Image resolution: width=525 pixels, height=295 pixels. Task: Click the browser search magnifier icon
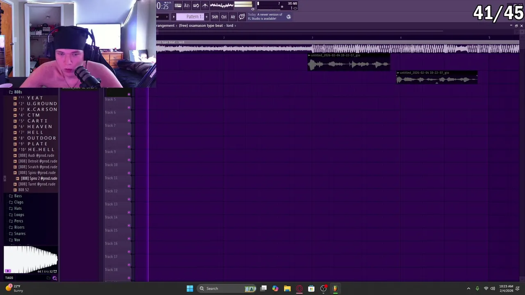click(x=55, y=278)
